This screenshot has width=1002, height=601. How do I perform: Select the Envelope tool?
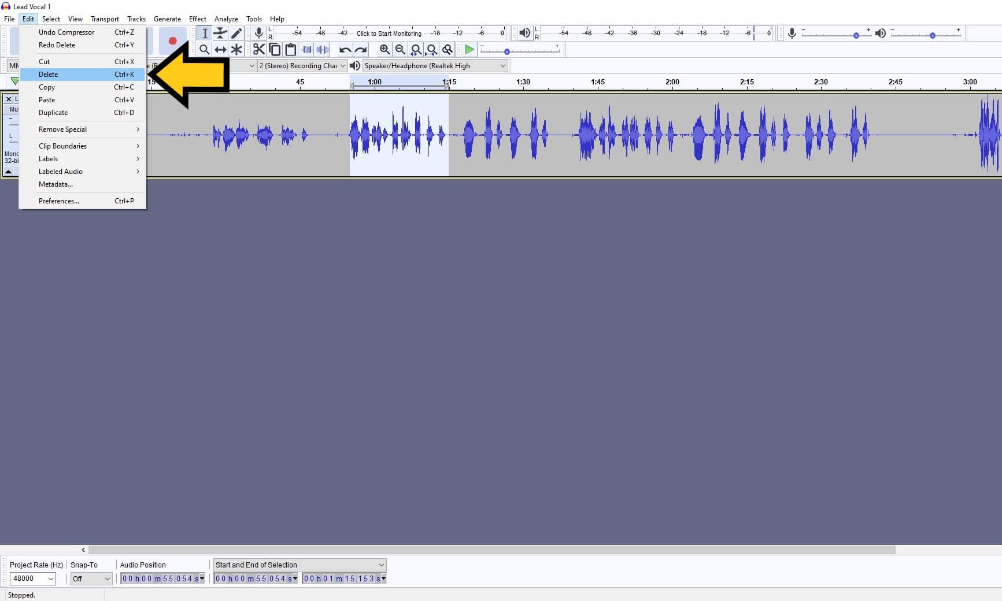point(220,33)
